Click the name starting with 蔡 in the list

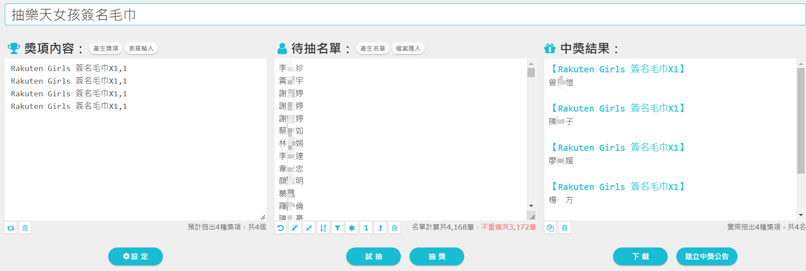pos(291,131)
